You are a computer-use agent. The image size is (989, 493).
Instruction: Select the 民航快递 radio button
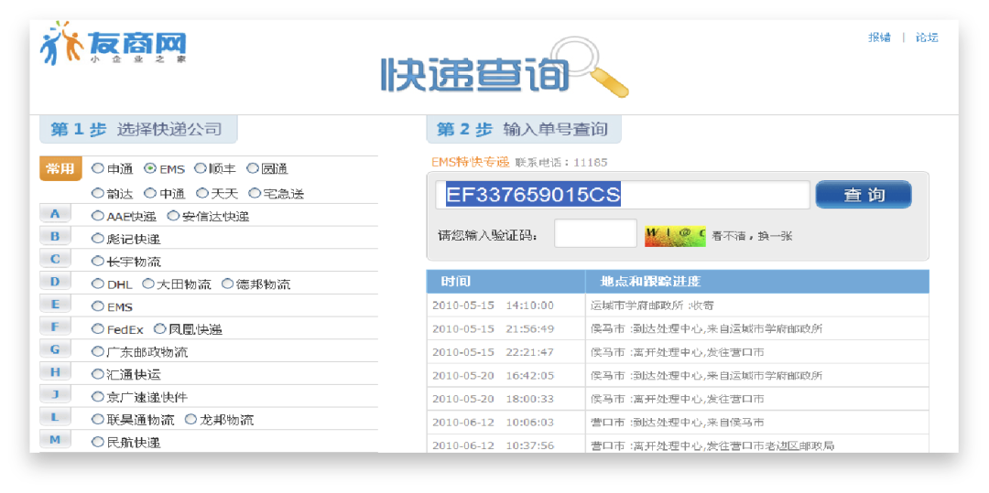[x=97, y=442]
